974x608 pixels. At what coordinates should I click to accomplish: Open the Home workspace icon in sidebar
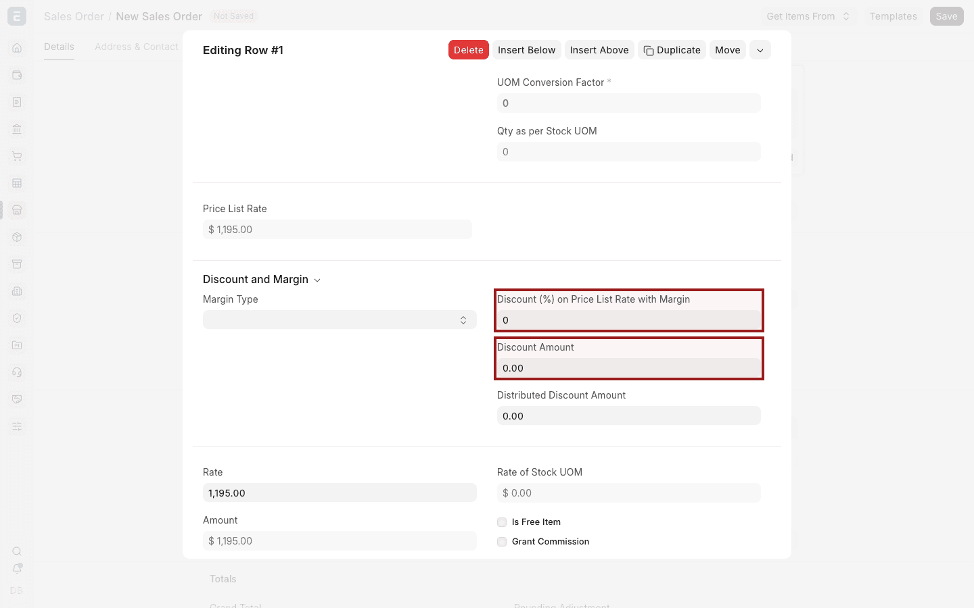click(17, 48)
